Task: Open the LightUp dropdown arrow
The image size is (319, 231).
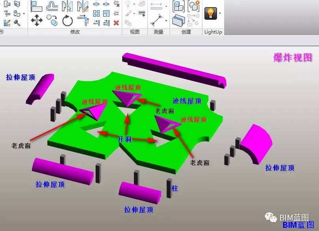Action: [x=220, y=13]
